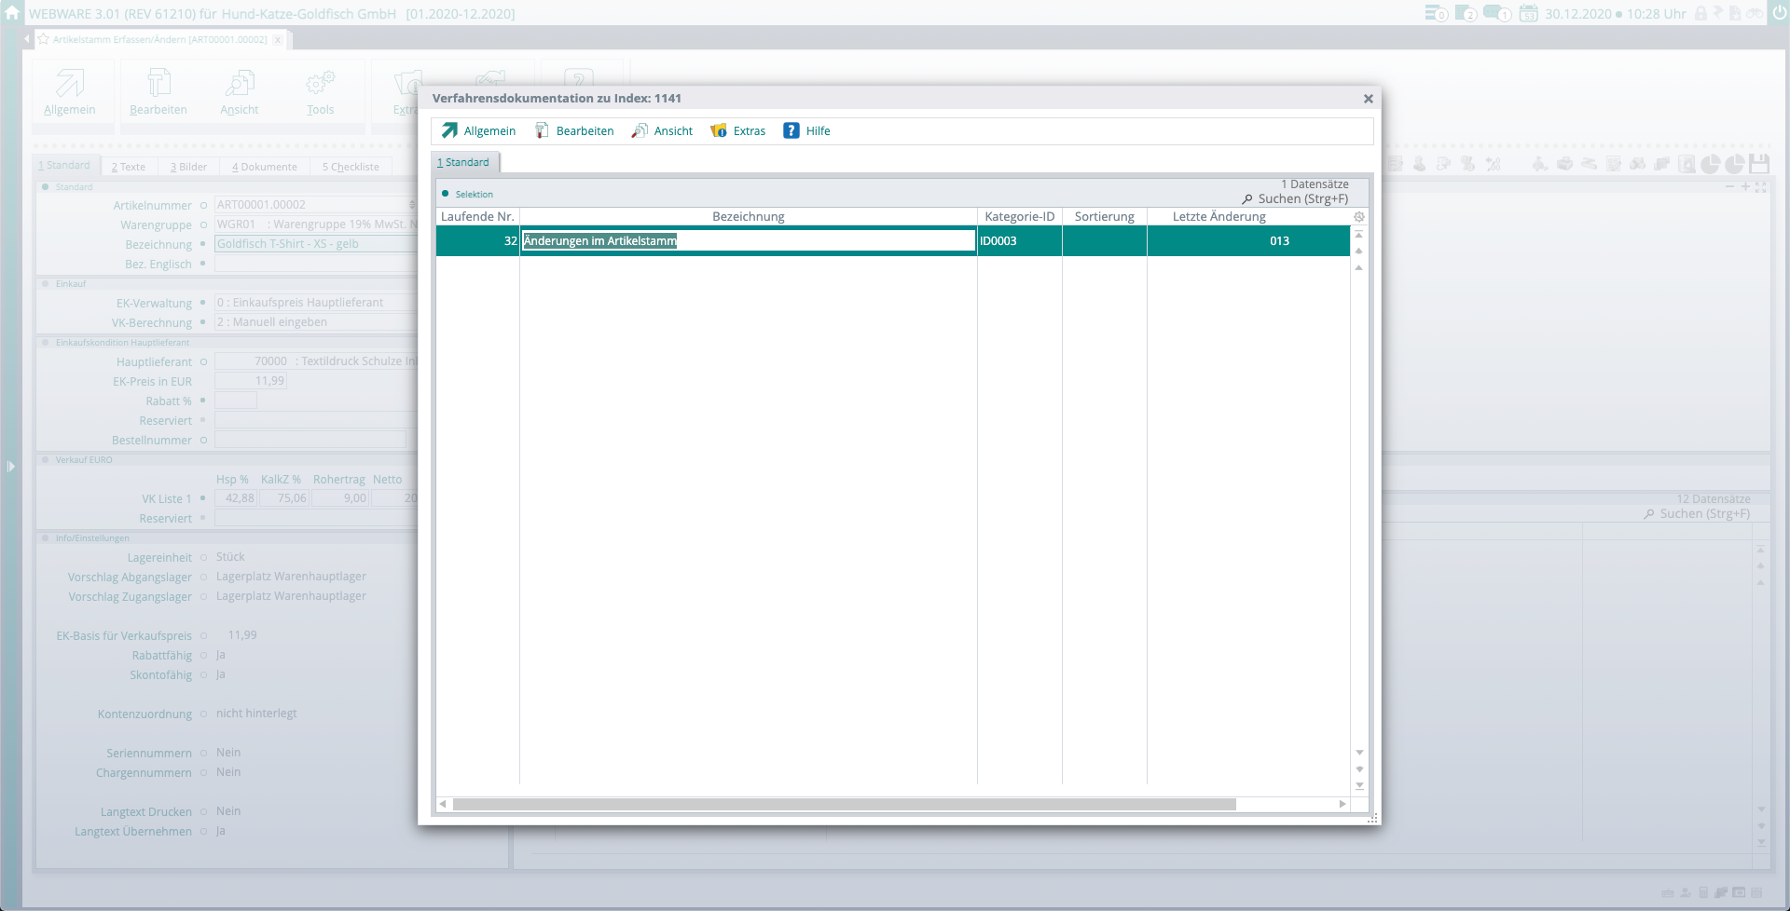Open the Ansicht menu in the dialog
Viewport: 1790px width, 911px height.
click(x=662, y=131)
